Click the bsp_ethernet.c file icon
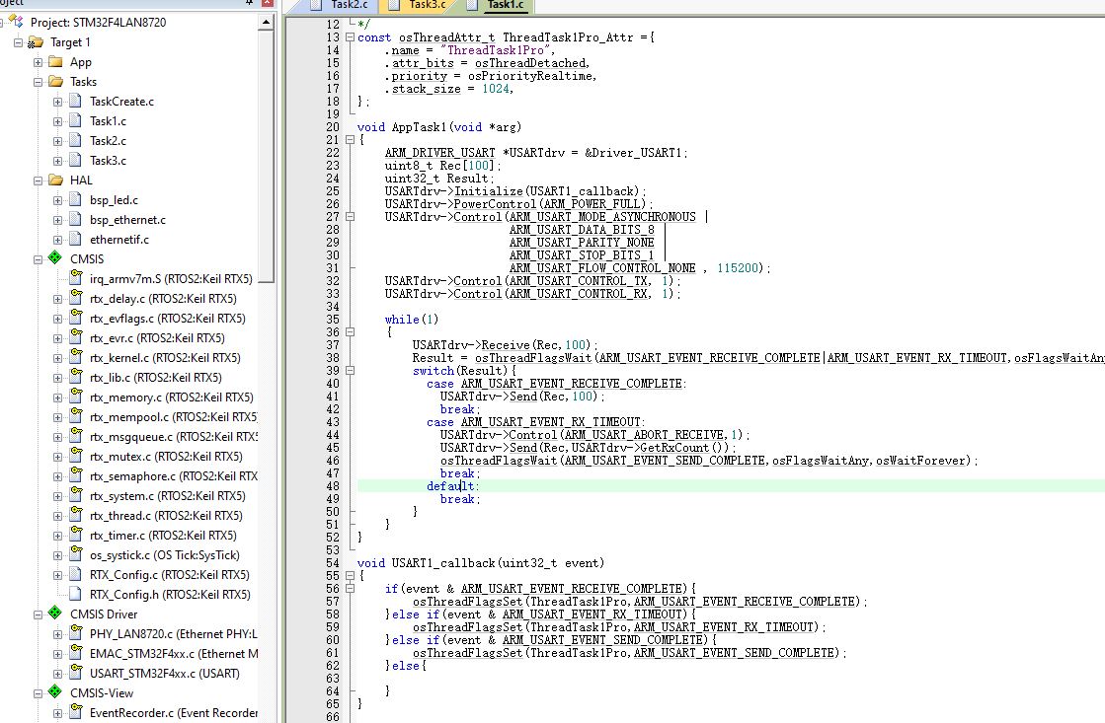 (x=75, y=220)
